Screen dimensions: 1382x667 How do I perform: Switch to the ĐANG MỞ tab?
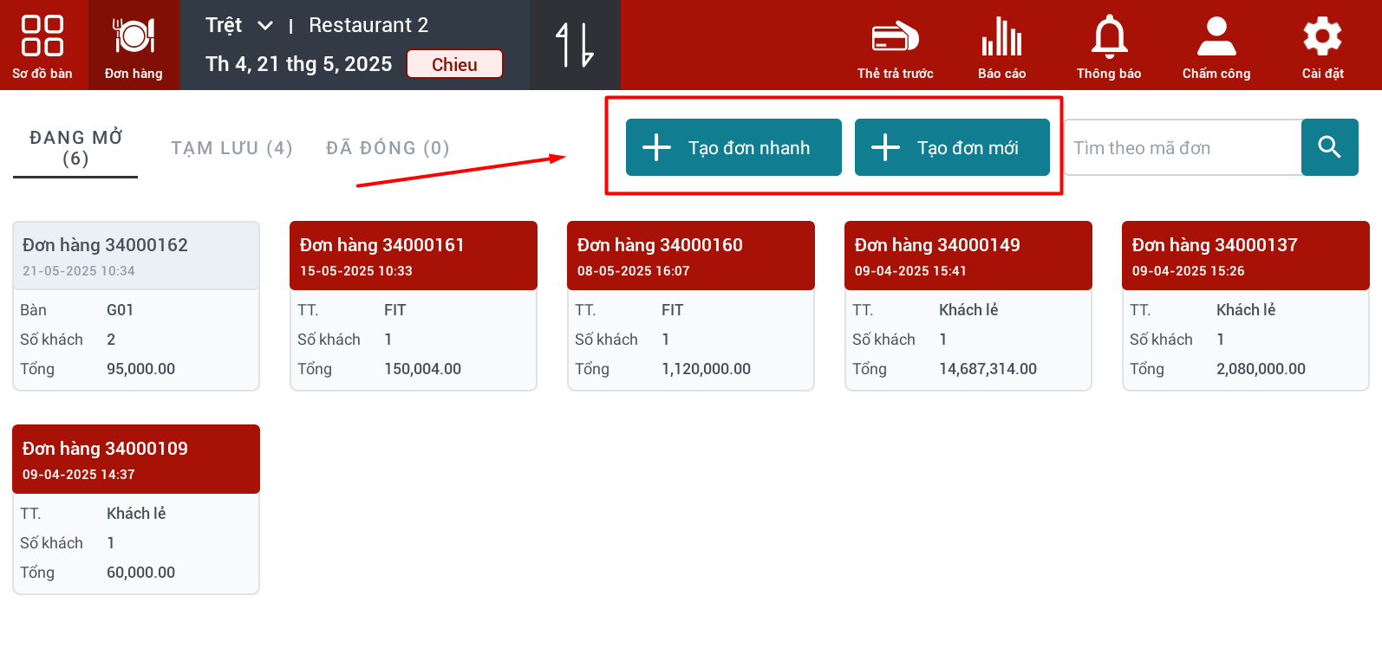click(75, 148)
